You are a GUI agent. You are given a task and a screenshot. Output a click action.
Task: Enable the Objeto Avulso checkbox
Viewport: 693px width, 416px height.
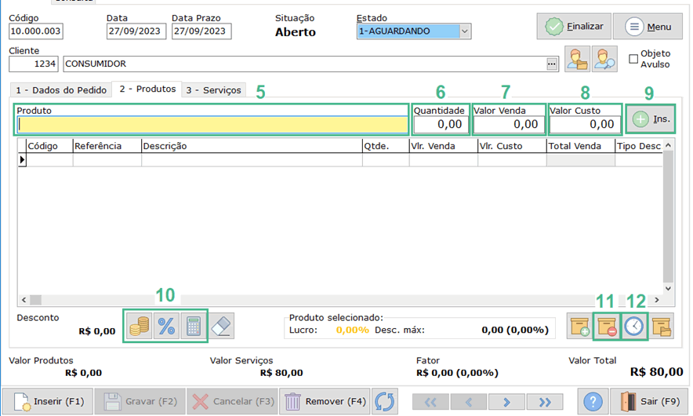click(633, 59)
